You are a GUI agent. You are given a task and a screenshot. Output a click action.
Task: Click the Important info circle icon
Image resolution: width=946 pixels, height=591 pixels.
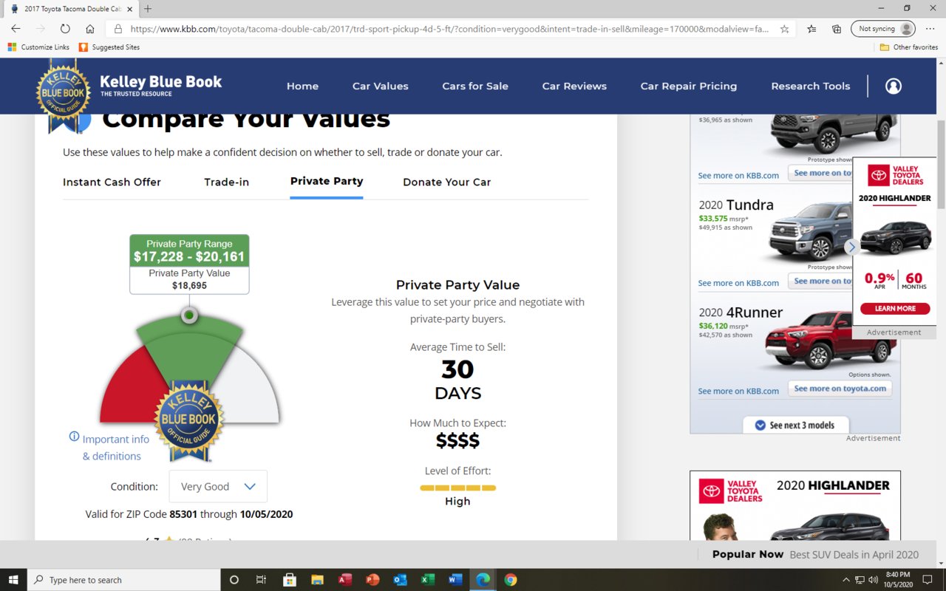(74, 437)
